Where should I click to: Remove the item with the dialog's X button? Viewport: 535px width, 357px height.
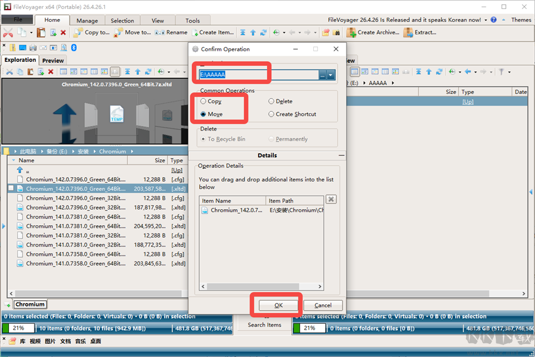tap(331, 199)
